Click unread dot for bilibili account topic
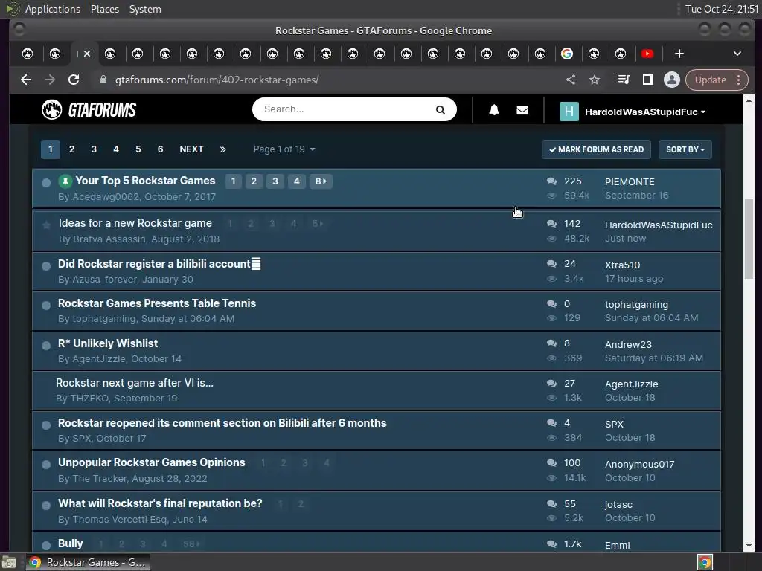762x571 pixels. point(46,266)
